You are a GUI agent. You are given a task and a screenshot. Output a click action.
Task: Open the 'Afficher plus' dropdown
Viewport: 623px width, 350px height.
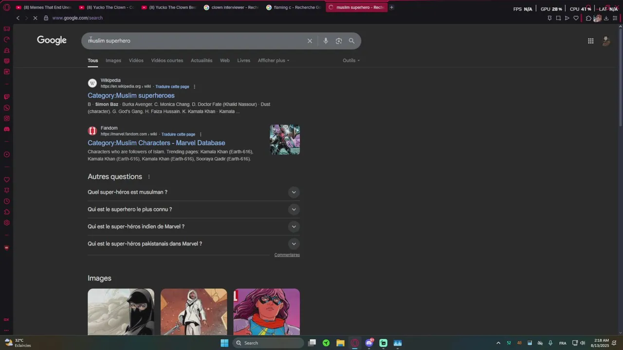(x=274, y=60)
